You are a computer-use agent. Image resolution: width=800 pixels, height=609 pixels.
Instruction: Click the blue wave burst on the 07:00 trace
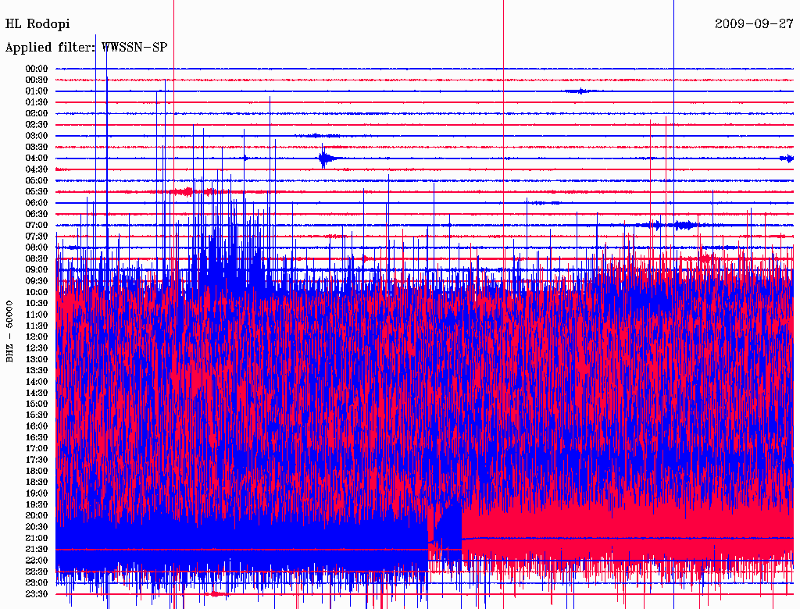(x=685, y=225)
